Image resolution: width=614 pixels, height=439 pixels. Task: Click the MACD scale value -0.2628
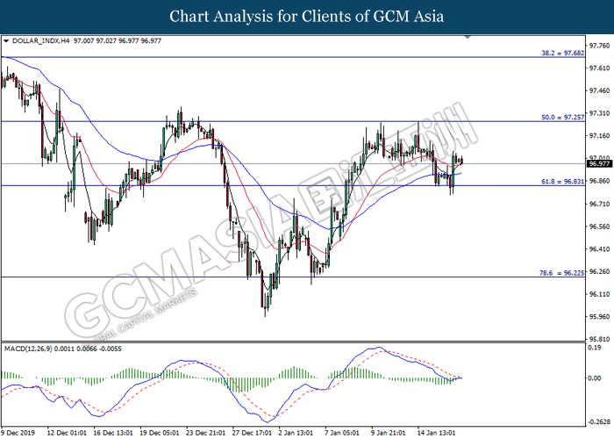coord(598,421)
